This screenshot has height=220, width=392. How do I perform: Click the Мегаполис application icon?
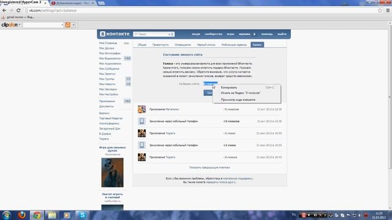[x=141, y=109]
